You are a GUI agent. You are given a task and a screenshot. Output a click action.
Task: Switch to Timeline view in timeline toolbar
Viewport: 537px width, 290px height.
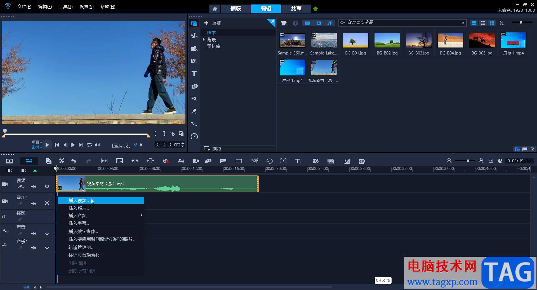point(29,161)
